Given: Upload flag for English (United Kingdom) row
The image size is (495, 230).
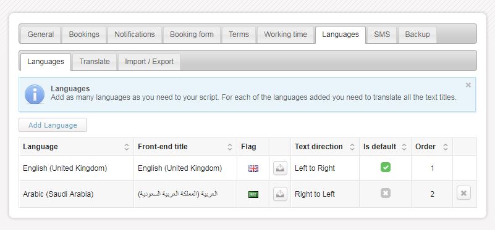Looking at the screenshot, I should coord(280,168).
